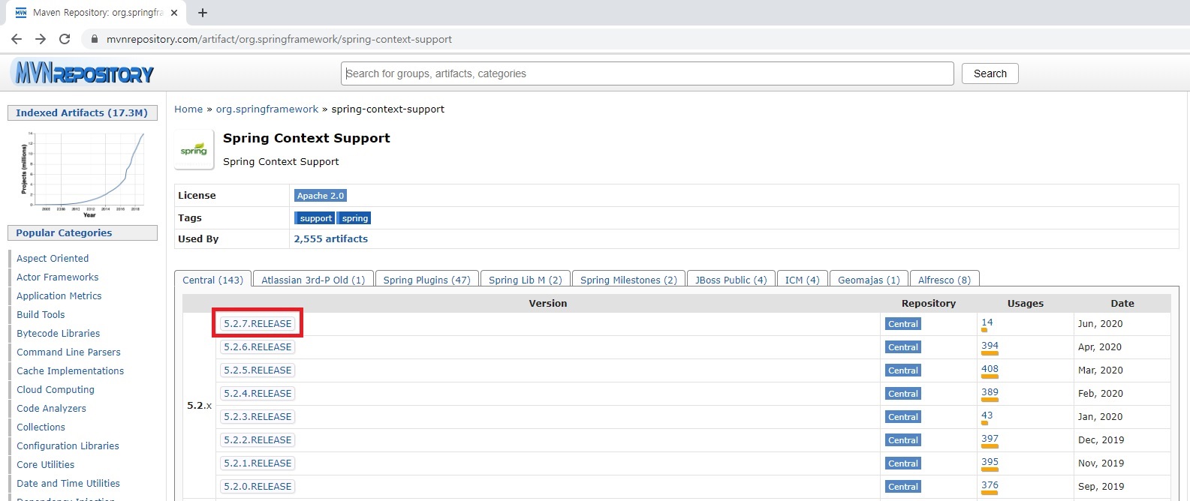Close the Maven Repository browser tab
Image resolution: width=1190 pixels, height=501 pixels.
tap(174, 13)
